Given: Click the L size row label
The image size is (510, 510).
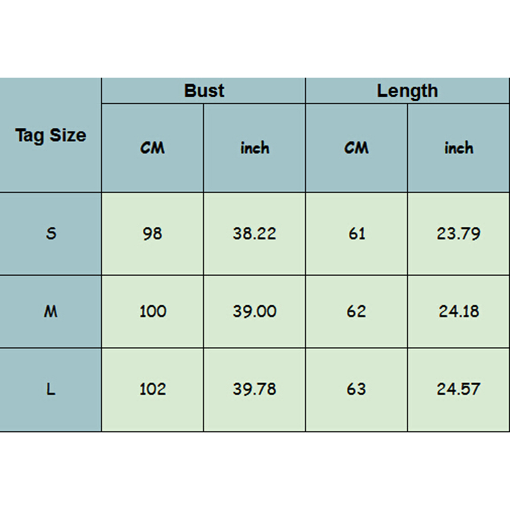Looking at the screenshot, I should 50,389.
